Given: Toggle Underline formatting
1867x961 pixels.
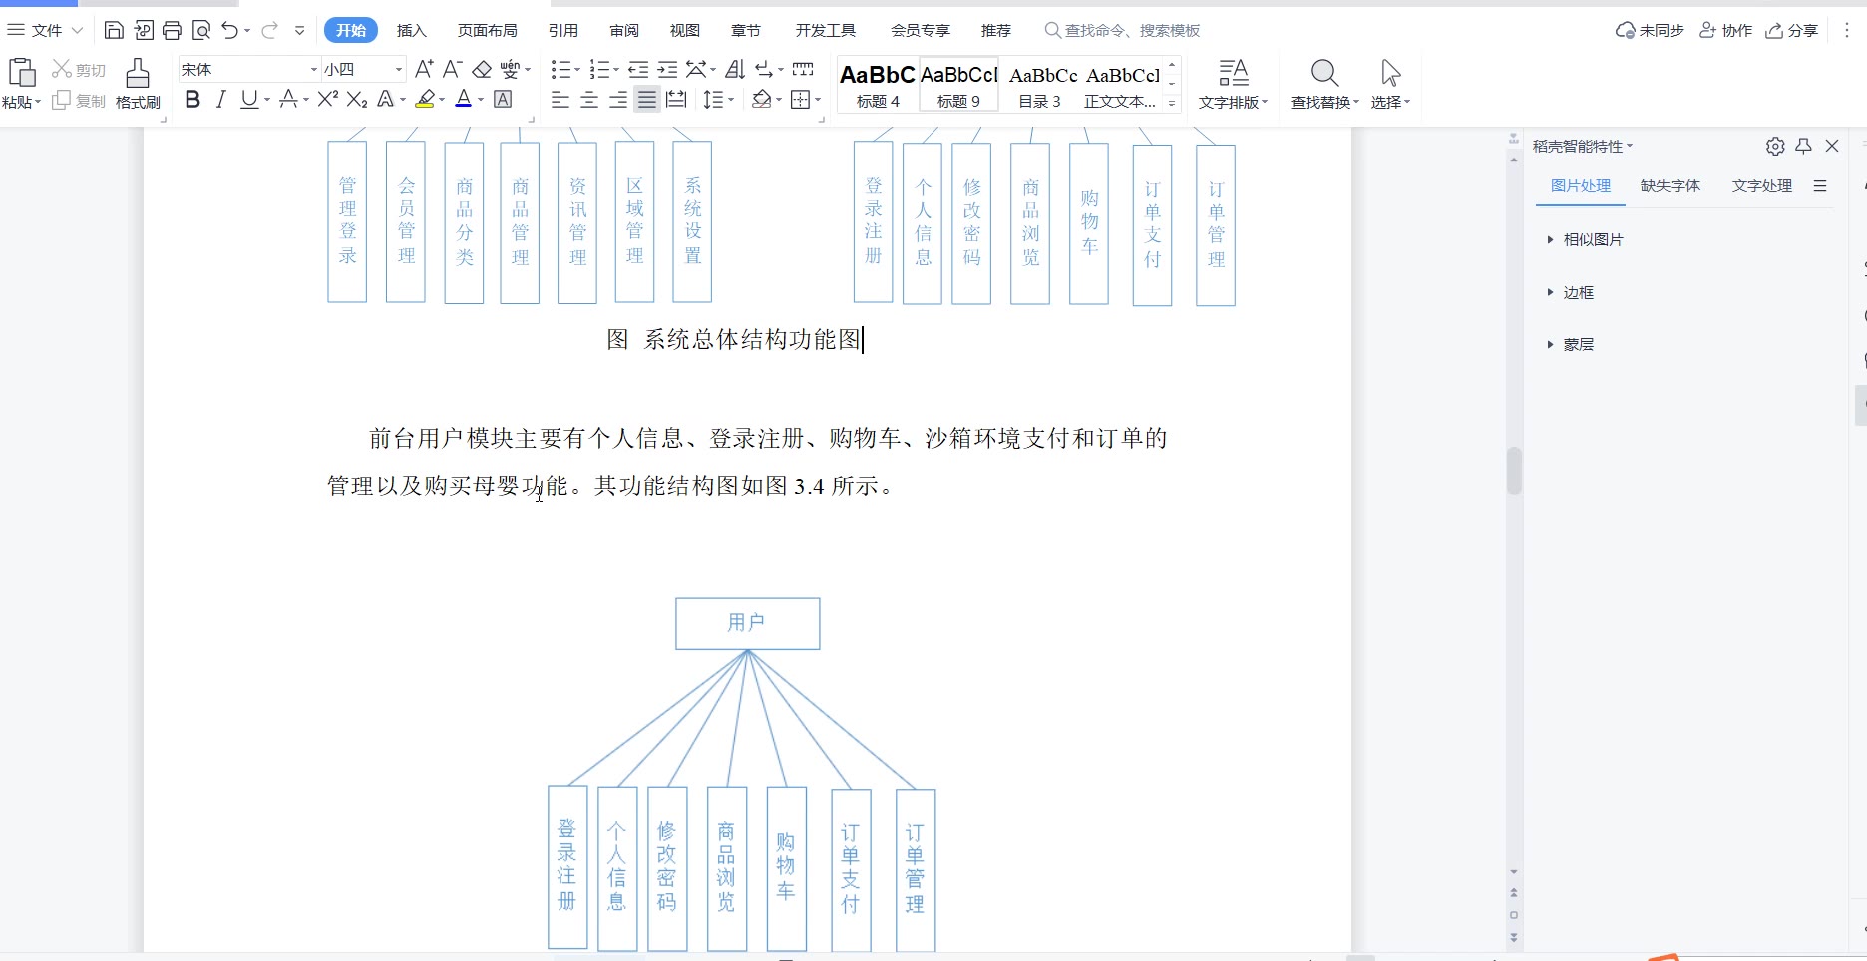Looking at the screenshot, I should pos(249,99).
